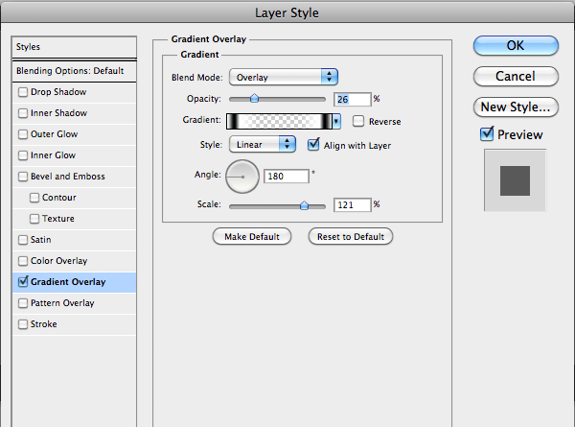Open the Blend Mode dropdown
This screenshot has height=427, width=575.
pyautogui.click(x=284, y=77)
